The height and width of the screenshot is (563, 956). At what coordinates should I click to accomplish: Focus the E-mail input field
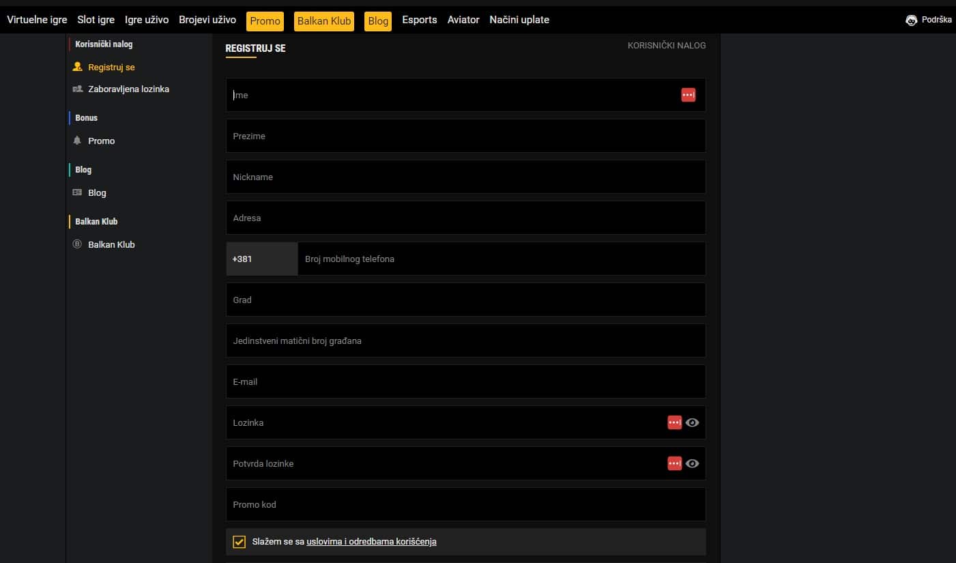(466, 381)
